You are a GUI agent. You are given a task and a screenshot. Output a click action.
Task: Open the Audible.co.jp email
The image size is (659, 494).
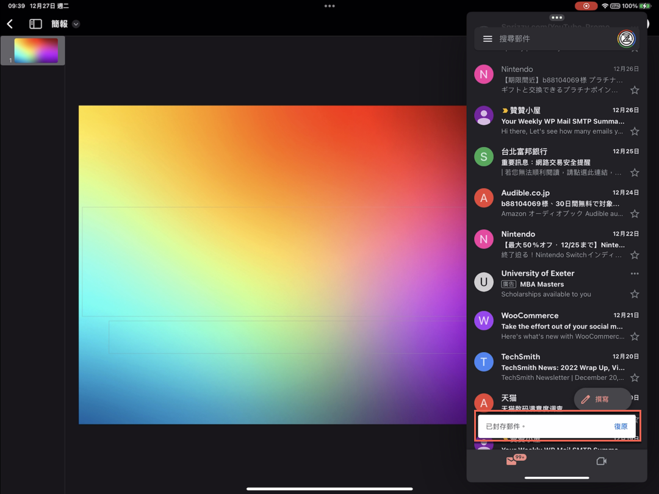(557, 203)
